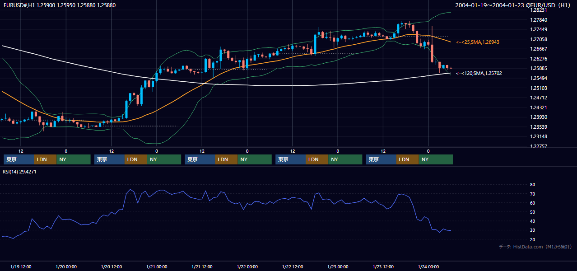This screenshot has height=271, width=577.
Task: Click price axis label 1.27840
Action: tap(539, 20)
